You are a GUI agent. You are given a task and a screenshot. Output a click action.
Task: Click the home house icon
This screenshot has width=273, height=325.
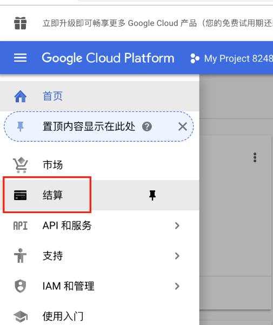coord(20,96)
